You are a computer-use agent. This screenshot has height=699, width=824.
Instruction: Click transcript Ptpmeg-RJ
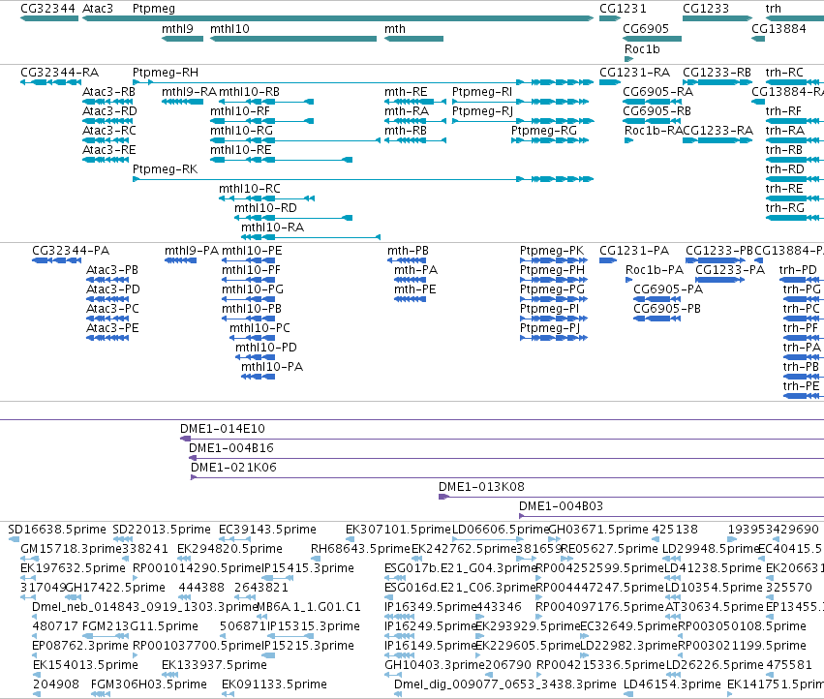coord(482,111)
